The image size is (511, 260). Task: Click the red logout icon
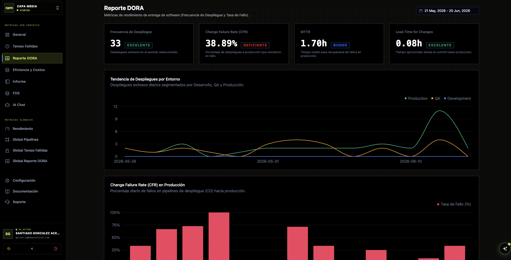pos(56,249)
